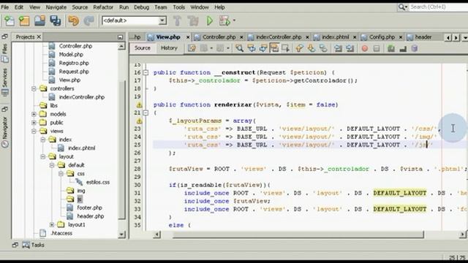Image resolution: width=468 pixels, height=263 pixels.
Task: Run the project with green play icon
Action: point(210,20)
